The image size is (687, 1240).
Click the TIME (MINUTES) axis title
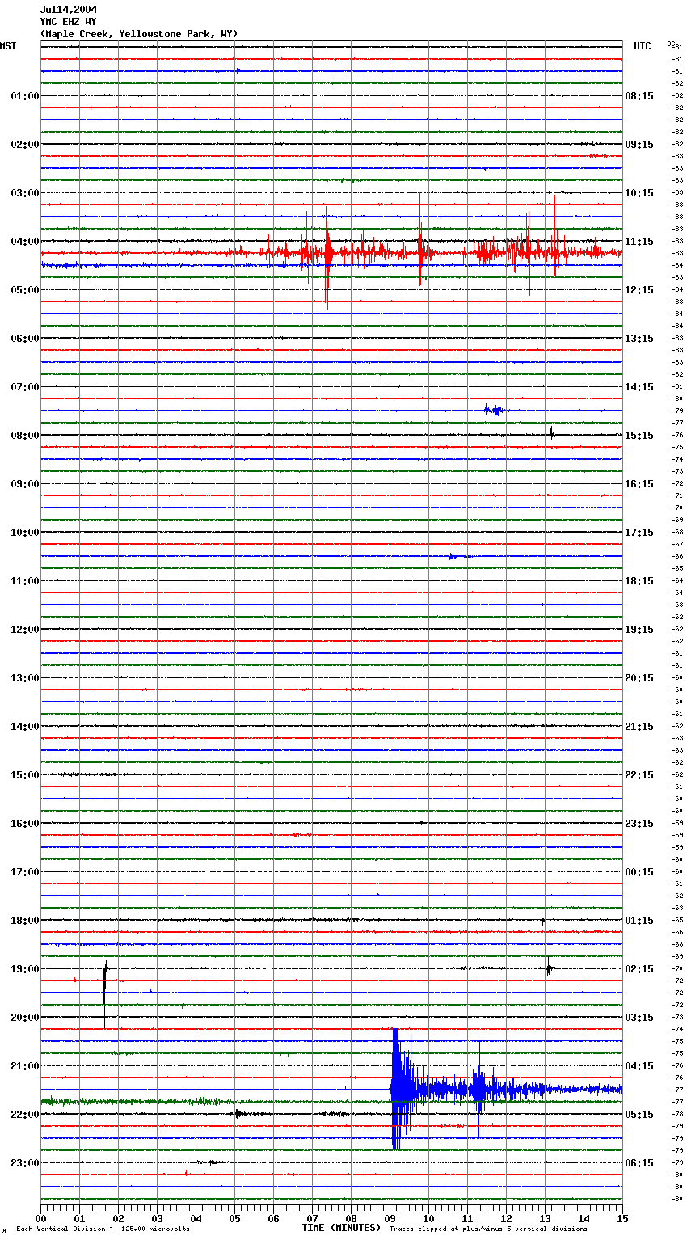[x=341, y=1228]
